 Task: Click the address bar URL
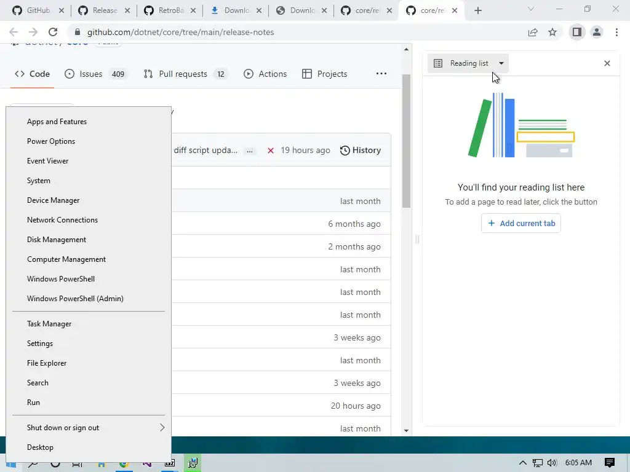[180, 32]
